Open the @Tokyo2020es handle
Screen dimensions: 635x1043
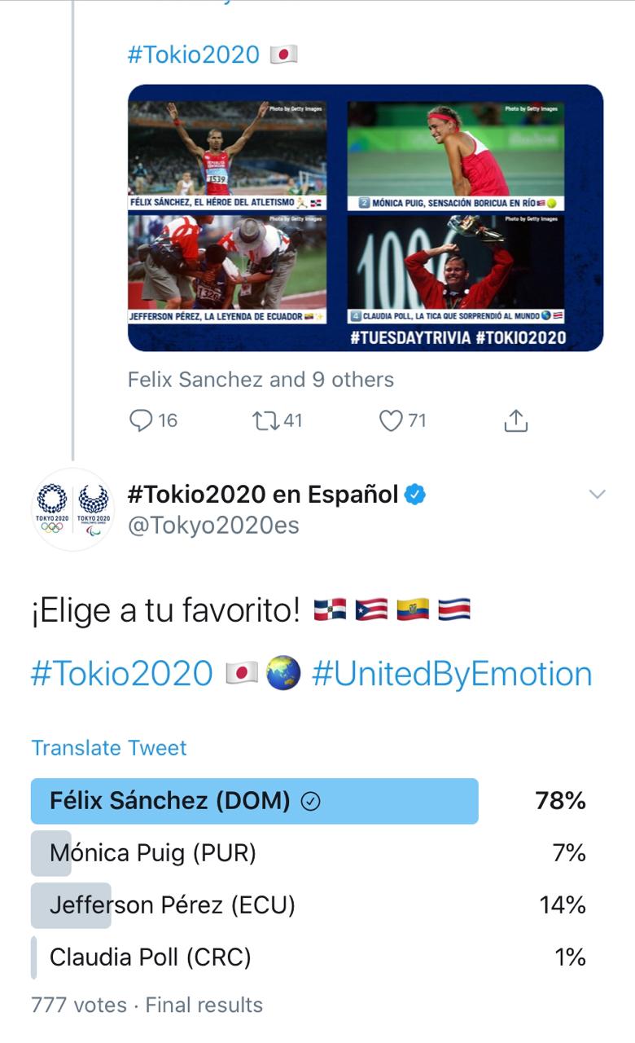click(x=213, y=526)
